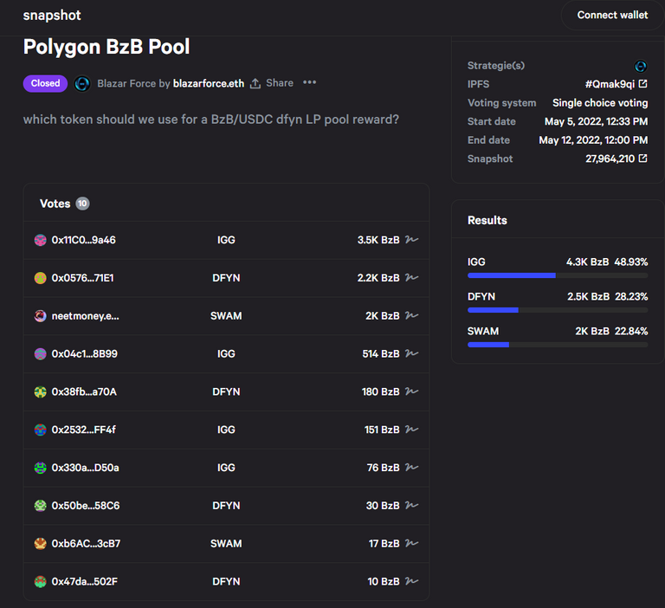
Task: Click the avatar of voter 0xb6AC...3cB7
Action: [41, 544]
